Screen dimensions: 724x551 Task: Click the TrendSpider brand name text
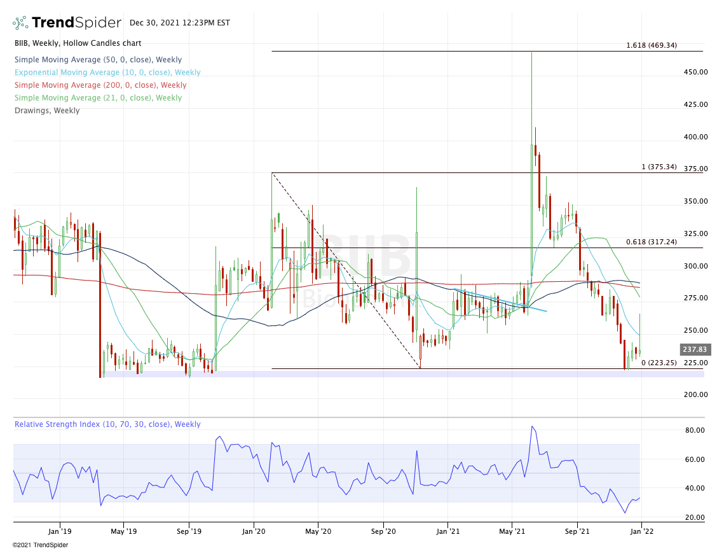(76, 23)
